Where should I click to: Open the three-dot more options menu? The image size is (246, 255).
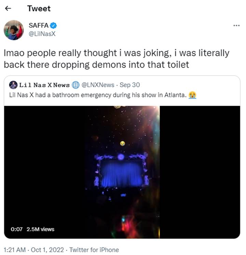tap(236, 26)
